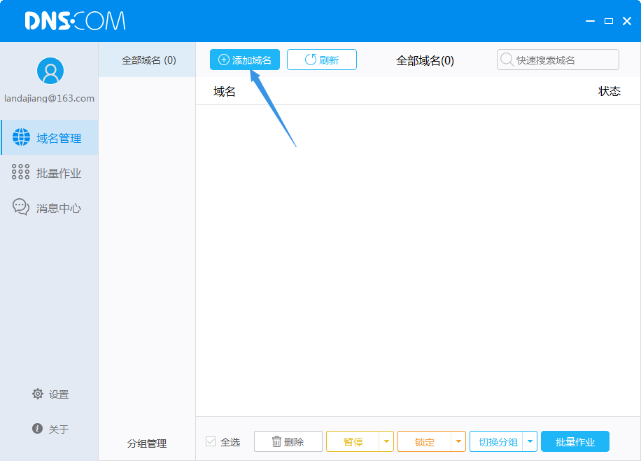The width and height of the screenshot is (641, 461).
Task: Open settings via the gear icon
Action: [38, 394]
